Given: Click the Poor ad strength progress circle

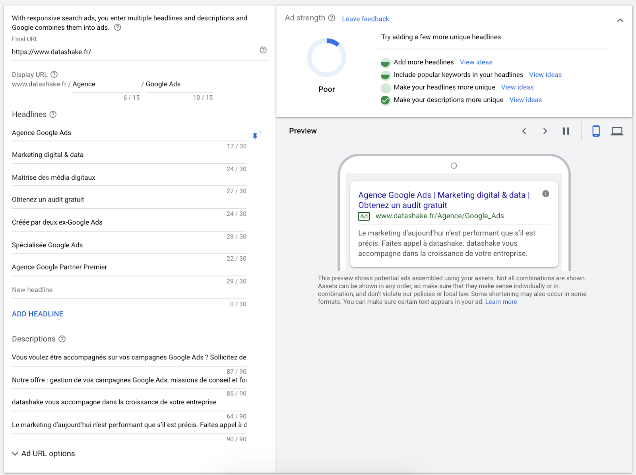Looking at the screenshot, I should pos(326,57).
